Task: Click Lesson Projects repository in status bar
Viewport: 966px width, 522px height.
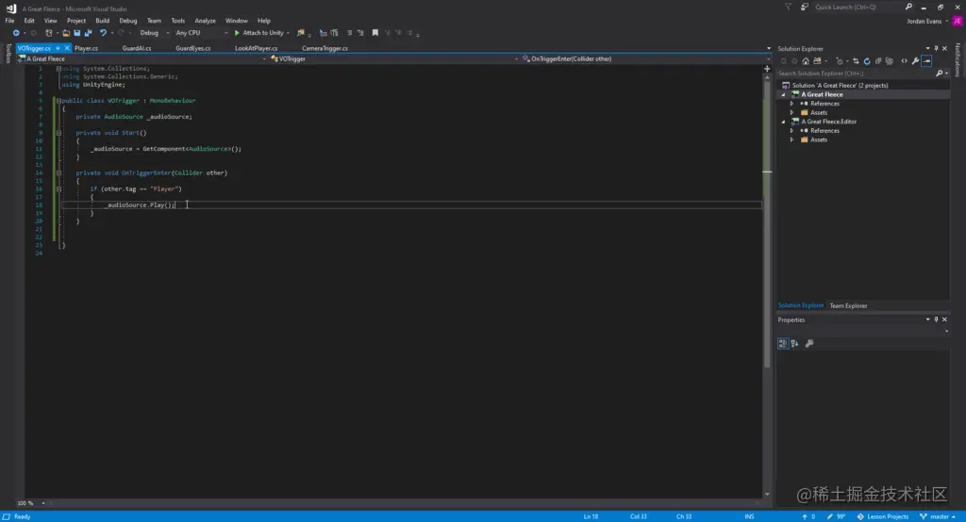Action: pos(883,516)
